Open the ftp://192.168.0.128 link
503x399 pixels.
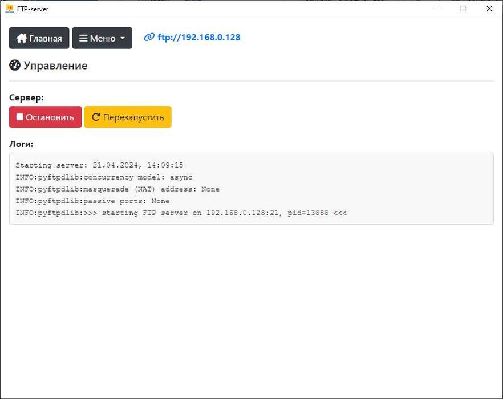click(199, 38)
